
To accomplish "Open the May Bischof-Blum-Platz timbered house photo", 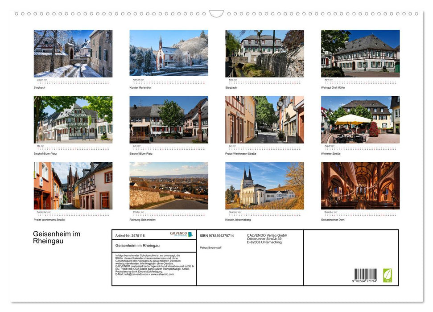I will [73, 119].
